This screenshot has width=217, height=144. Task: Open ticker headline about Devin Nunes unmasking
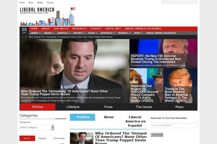[71, 37]
